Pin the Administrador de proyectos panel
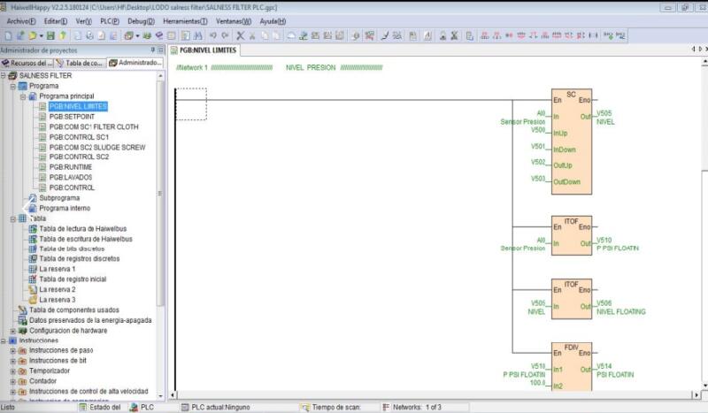 152,50
